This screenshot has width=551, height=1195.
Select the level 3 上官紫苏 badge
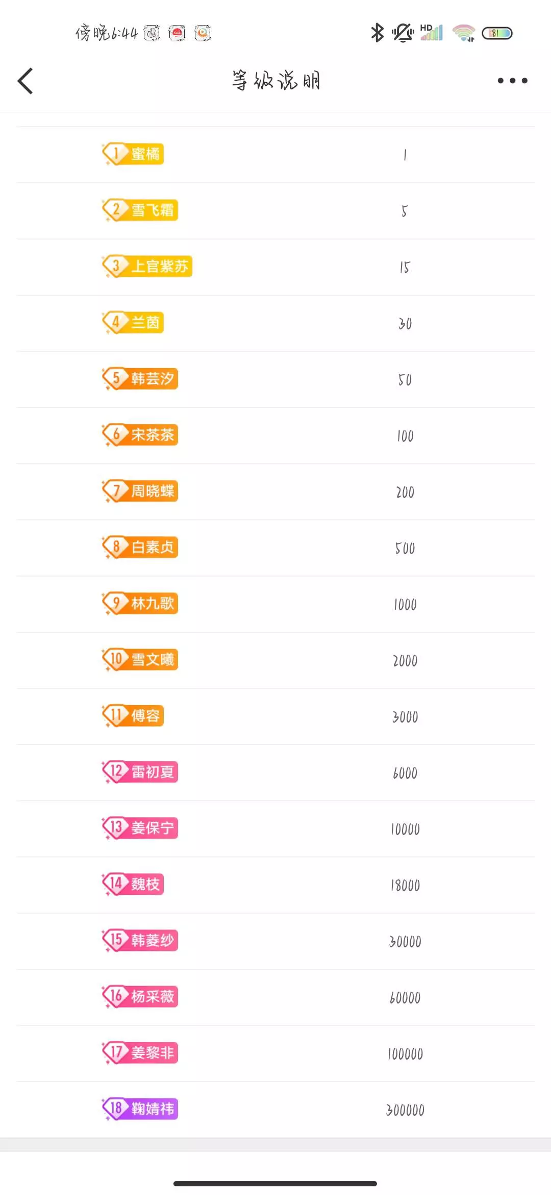pos(147,267)
